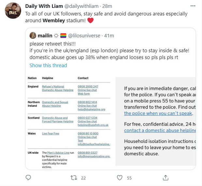Like the tweet with the heart icon
Viewport: 202px width, 186px height.
(120, 178)
